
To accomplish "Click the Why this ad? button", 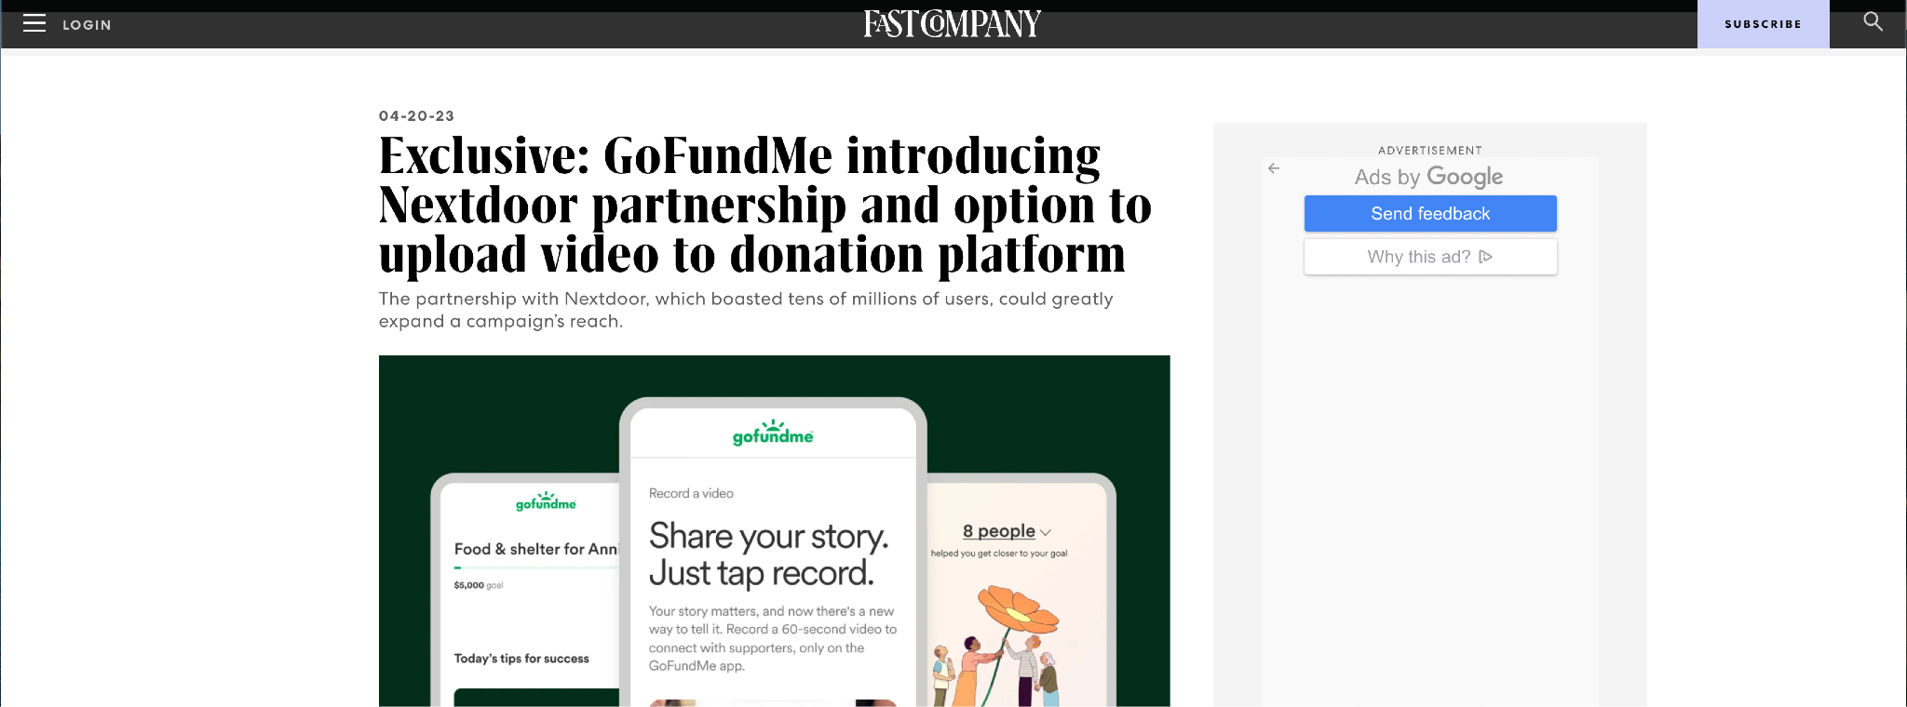I will (1430, 257).
